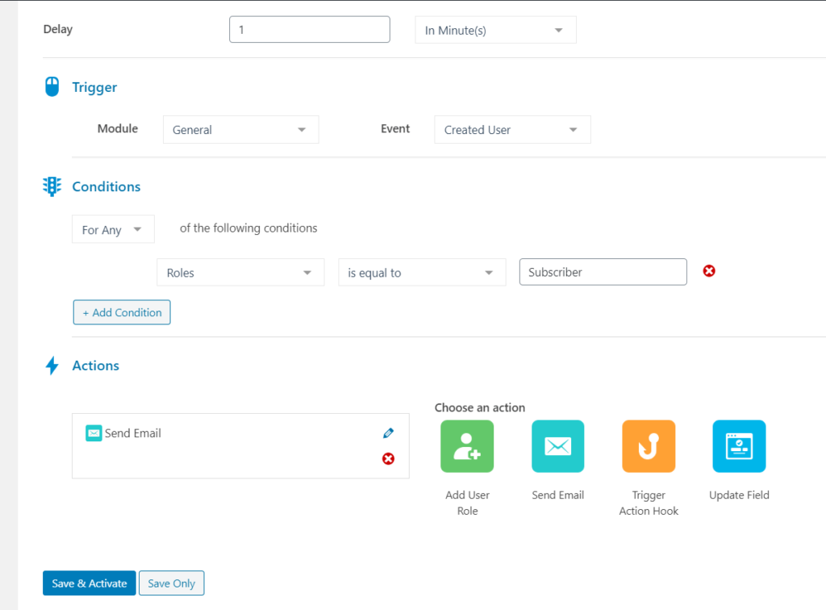This screenshot has width=826, height=610.
Task: Open the Event dropdown showing Created User
Action: 512,130
